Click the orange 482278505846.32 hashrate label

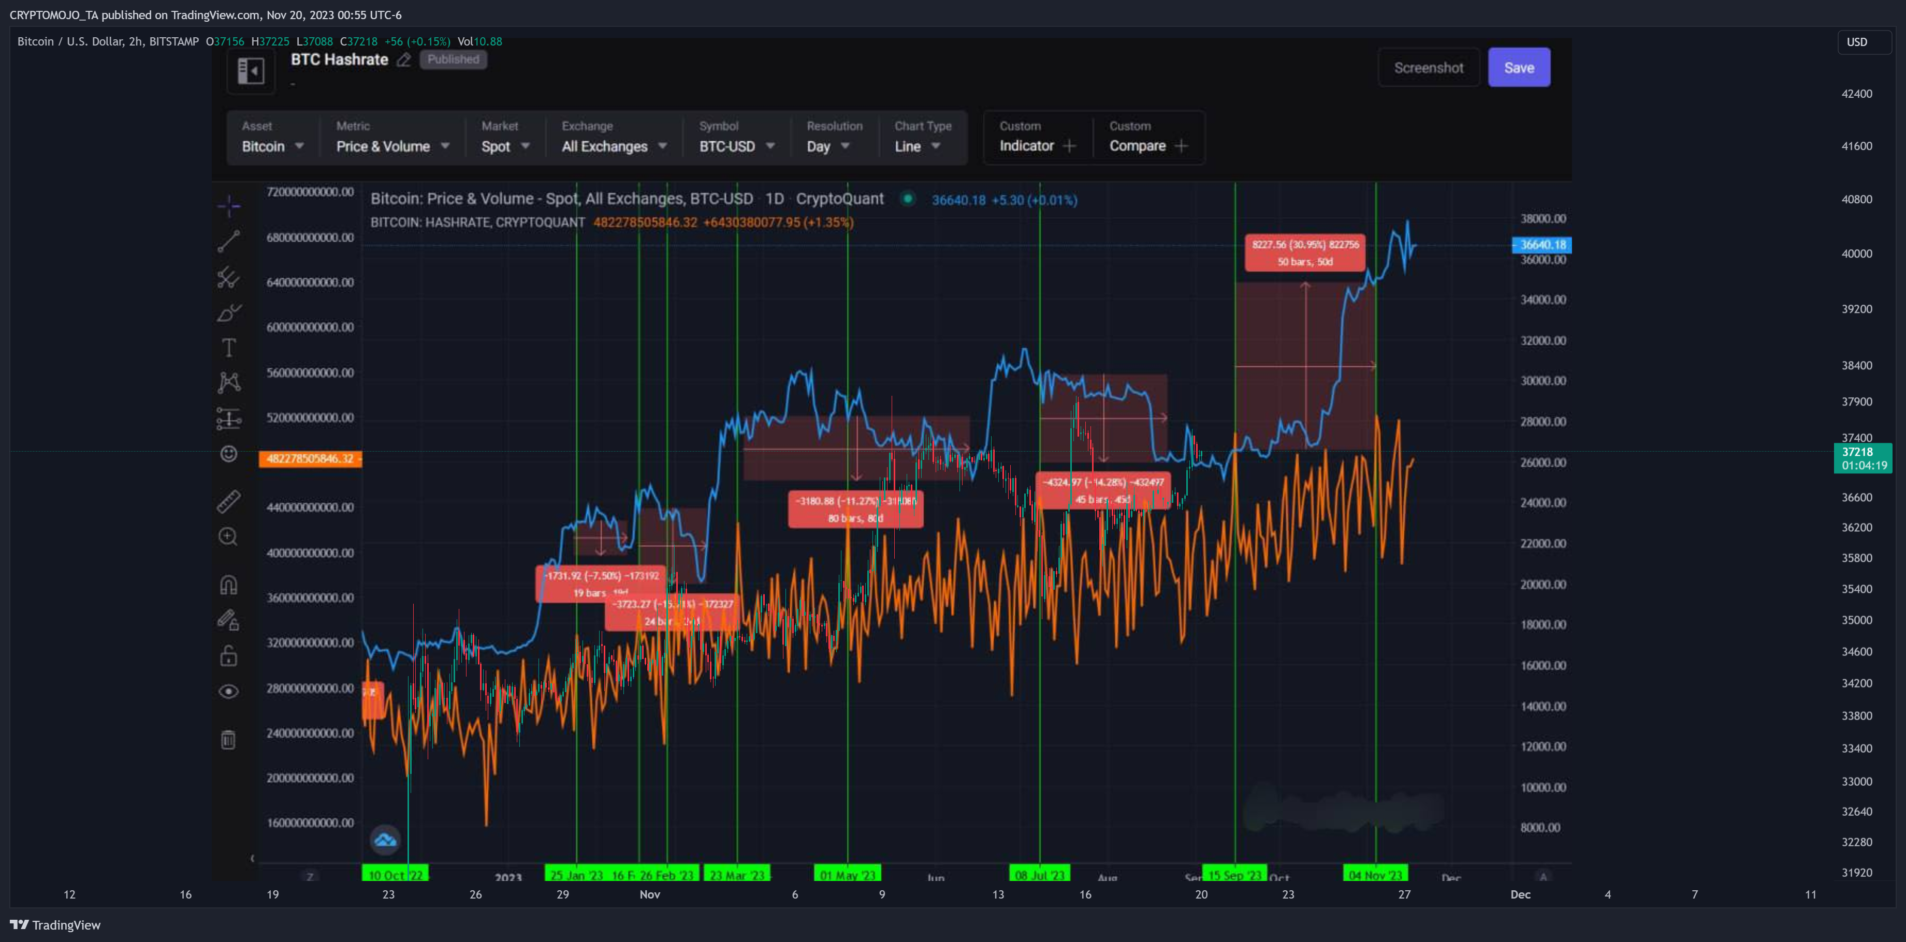[310, 459]
